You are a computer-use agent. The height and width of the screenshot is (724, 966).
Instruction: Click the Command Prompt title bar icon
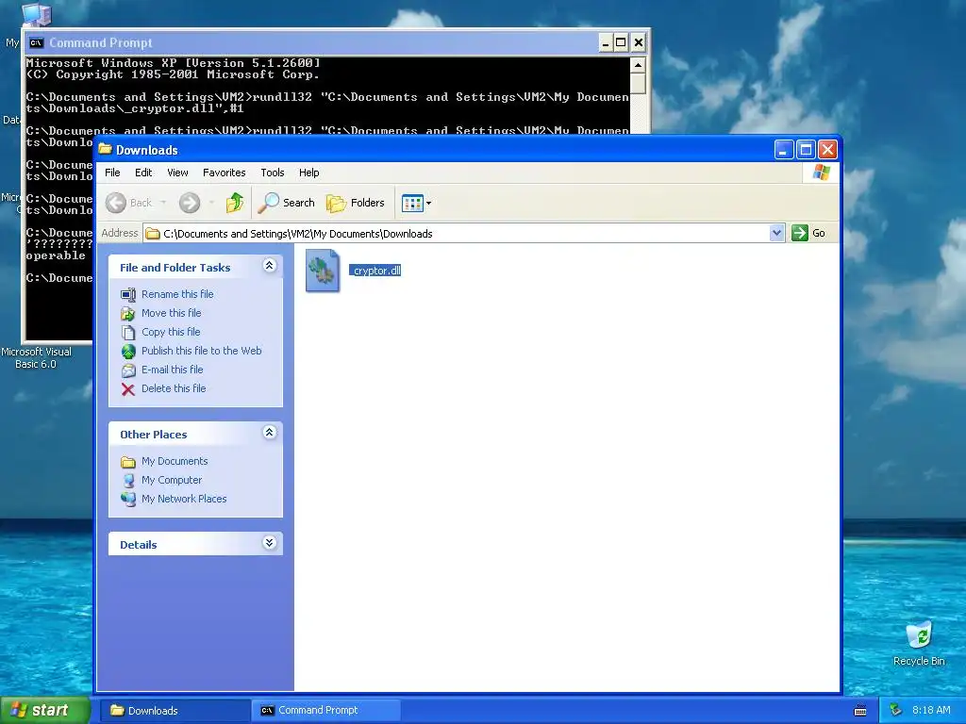coord(37,42)
